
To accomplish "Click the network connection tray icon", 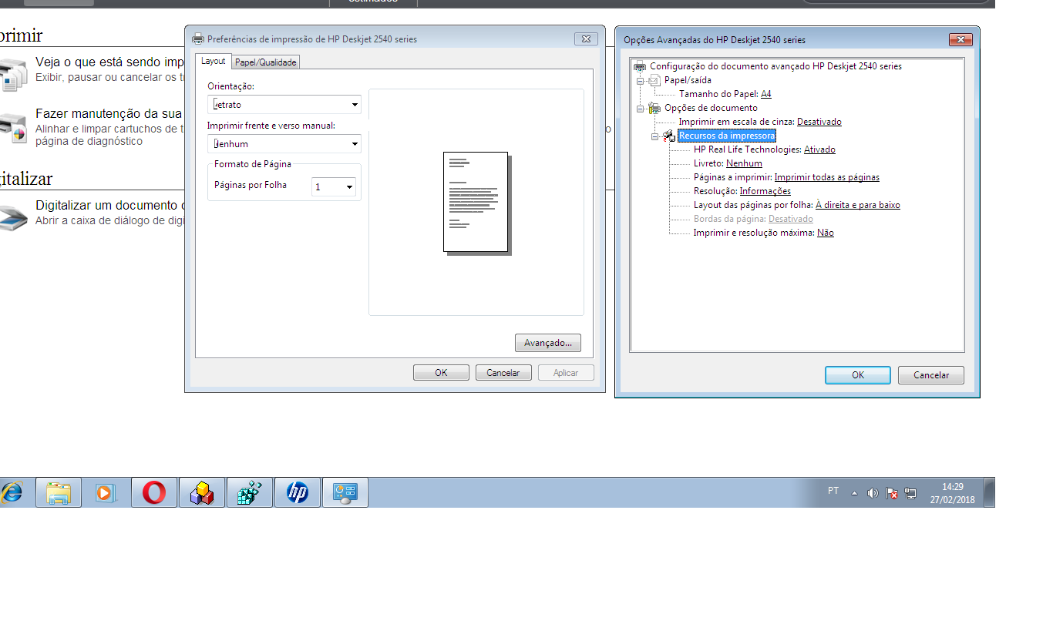I will (910, 493).
